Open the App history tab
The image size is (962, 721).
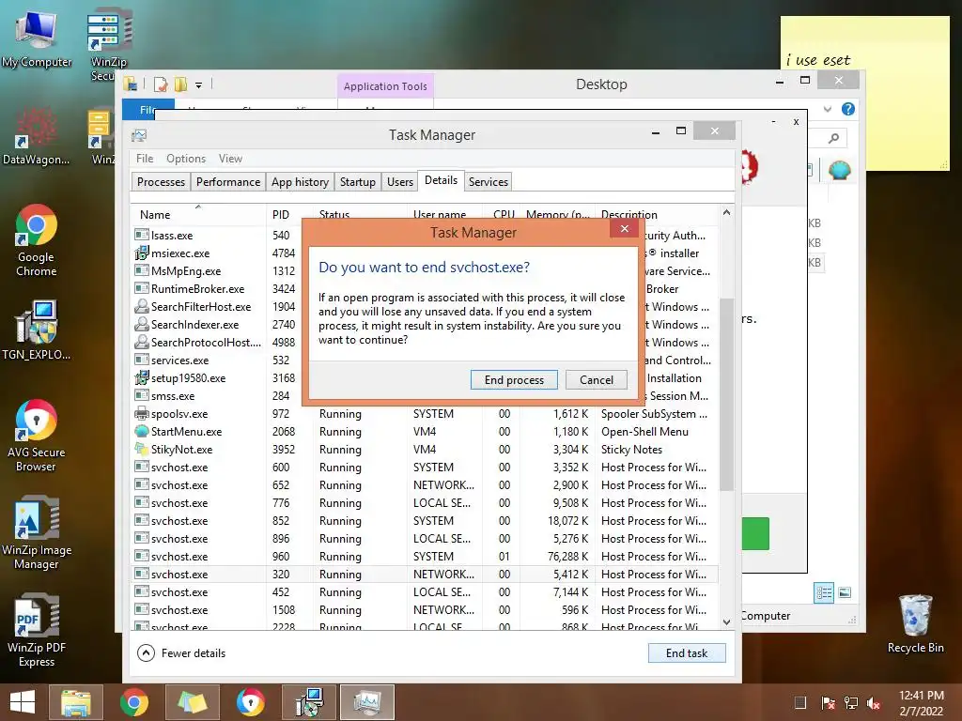(300, 181)
